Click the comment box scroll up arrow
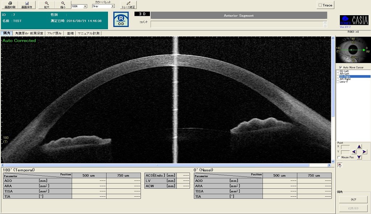 pyautogui.click(x=325, y=22)
